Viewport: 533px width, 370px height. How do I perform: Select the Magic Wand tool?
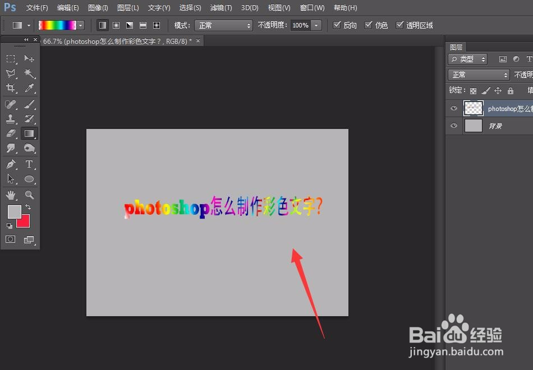(29, 73)
